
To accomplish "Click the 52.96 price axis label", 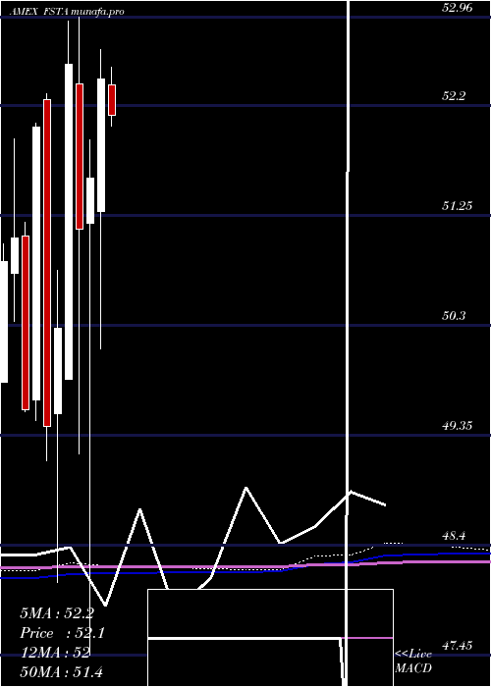I will click(458, 8).
